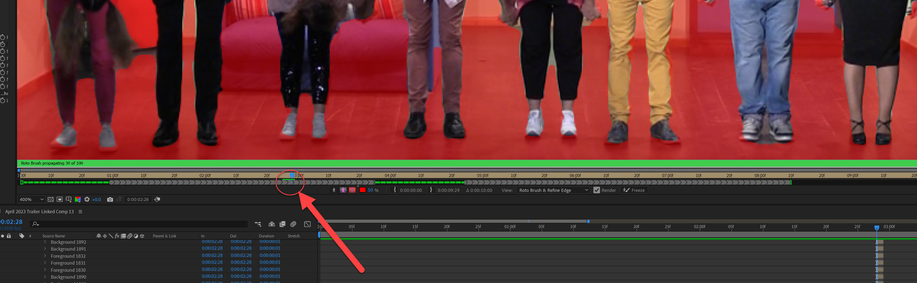Open the timeline panel menu
Screen dimensions: 917x283
[x=80, y=212]
